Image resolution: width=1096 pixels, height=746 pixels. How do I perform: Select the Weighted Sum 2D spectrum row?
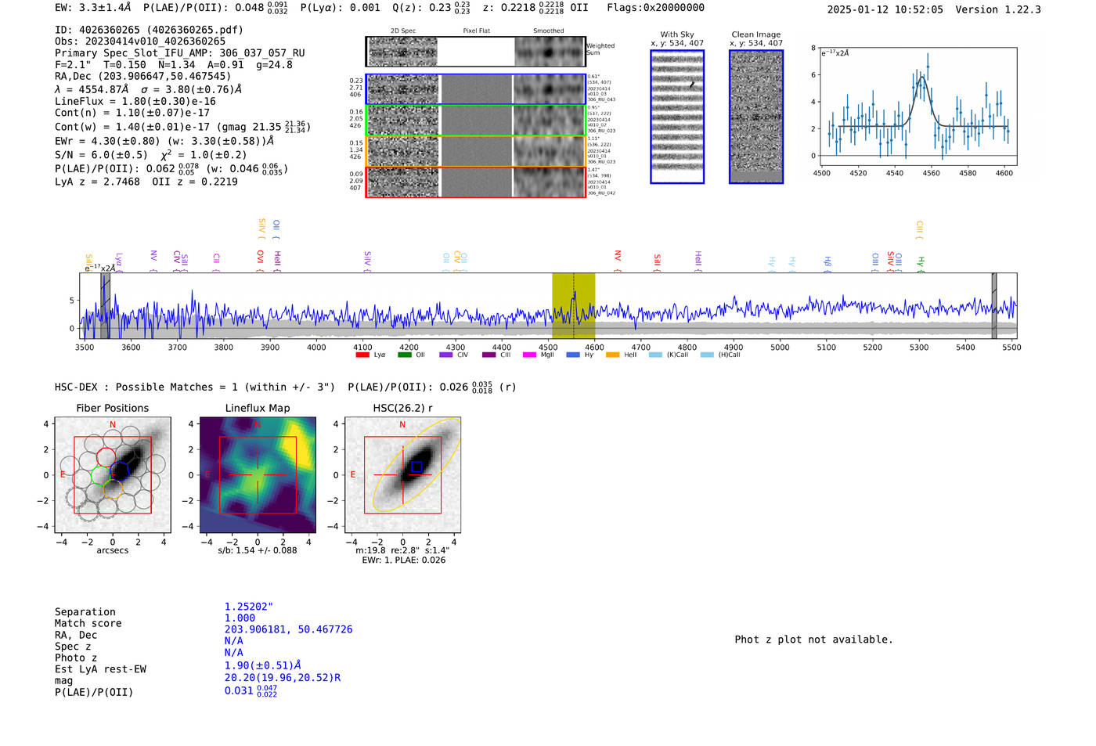point(476,52)
